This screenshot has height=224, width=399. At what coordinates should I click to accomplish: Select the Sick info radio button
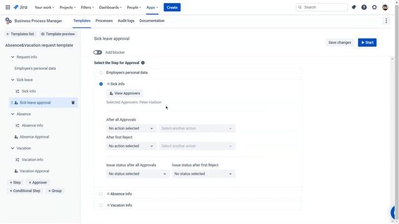coord(101,84)
